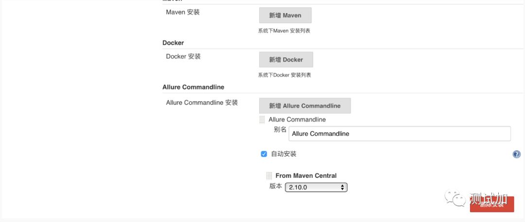The image size is (525, 222).
Task: Add installer via 新增 Allure Commandline button
Action: pyautogui.click(x=305, y=105)
